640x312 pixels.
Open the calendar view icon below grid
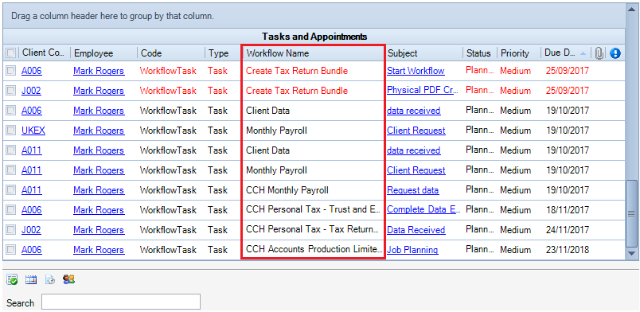(30, 279)
